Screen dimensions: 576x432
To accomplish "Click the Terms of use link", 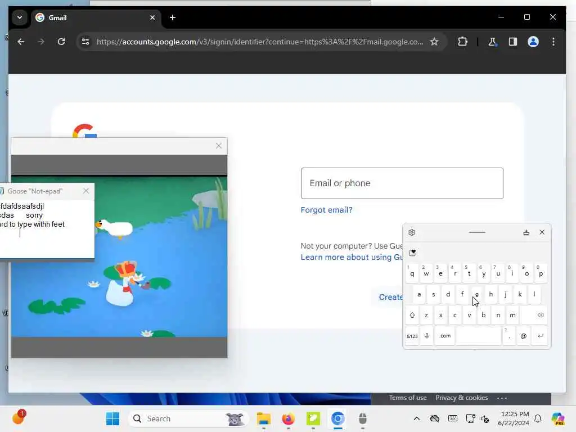I will pos(408,398).
